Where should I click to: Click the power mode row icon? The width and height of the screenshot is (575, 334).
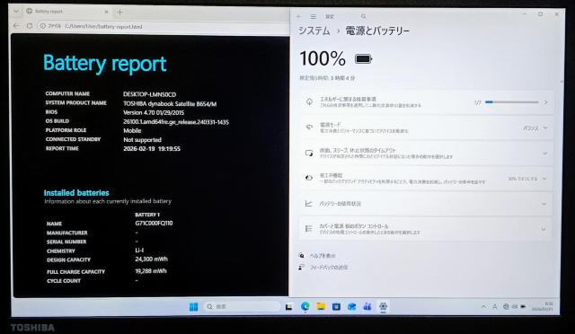click(309, 127)
